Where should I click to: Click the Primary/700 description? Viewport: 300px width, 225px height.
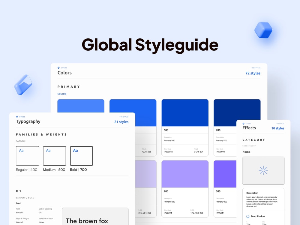pos(221,140)
